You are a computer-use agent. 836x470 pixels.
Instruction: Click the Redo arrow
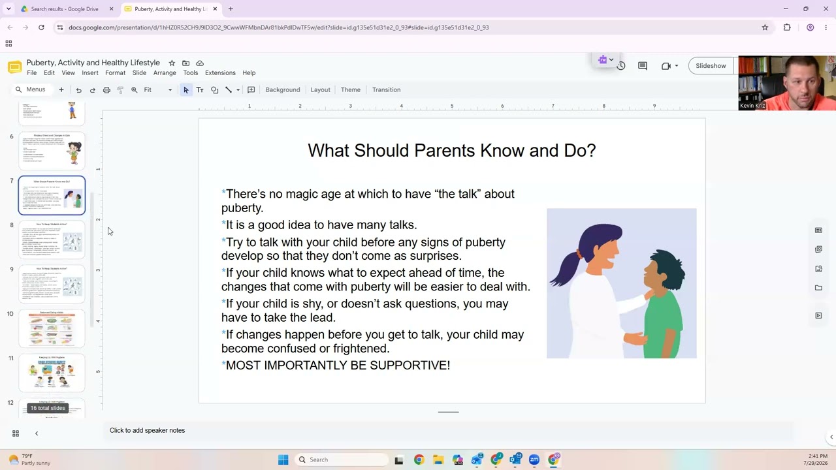click(x=92, y=90)
